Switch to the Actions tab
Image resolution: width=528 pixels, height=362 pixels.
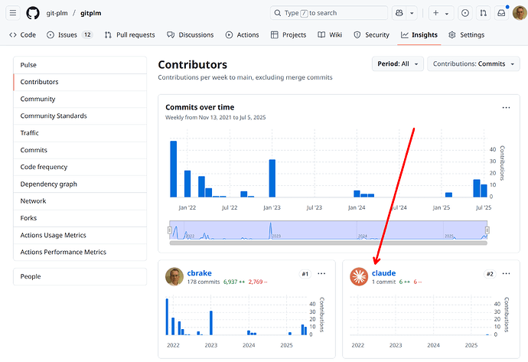click(x=242, y=34)
